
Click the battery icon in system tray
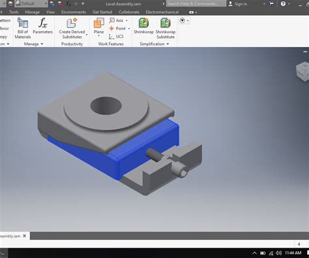pyautogui.click(x=263, y=253)
